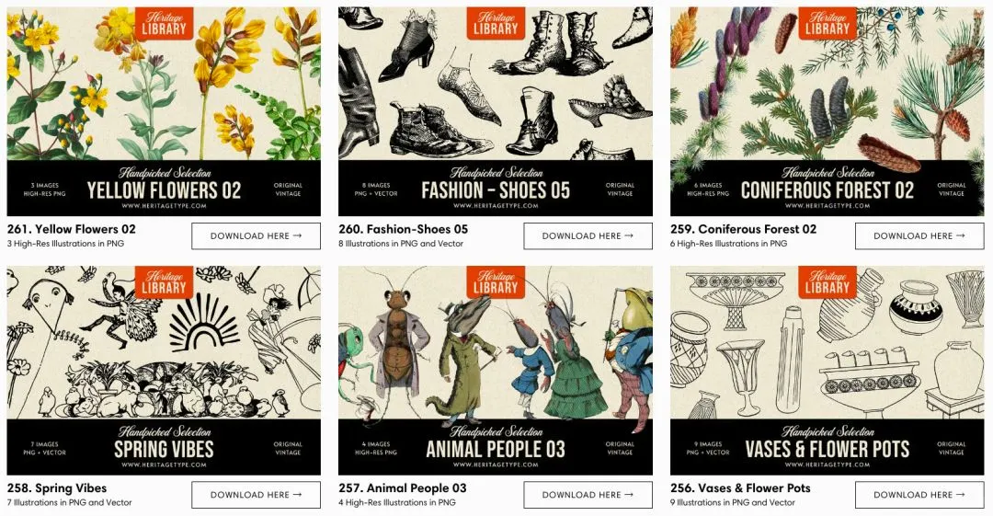This screenshot has height=516, width=993.
Task: Select text '7 Illustrations in PNG and Vector'
Action: click(70, 503)
